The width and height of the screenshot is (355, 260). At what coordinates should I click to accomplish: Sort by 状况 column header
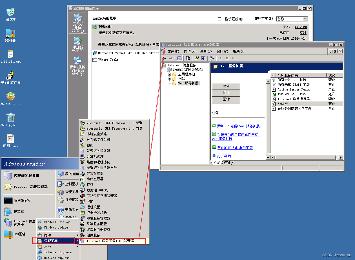coord(335,75)
